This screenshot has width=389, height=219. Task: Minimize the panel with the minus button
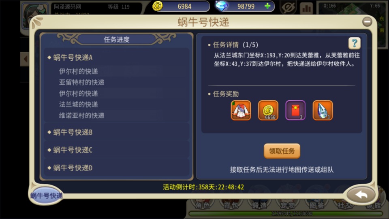367,22
